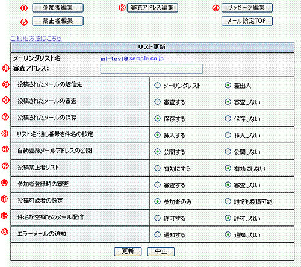301x267 pixels.
Task: Go to メール設定TOP
Action: (247, 21)
